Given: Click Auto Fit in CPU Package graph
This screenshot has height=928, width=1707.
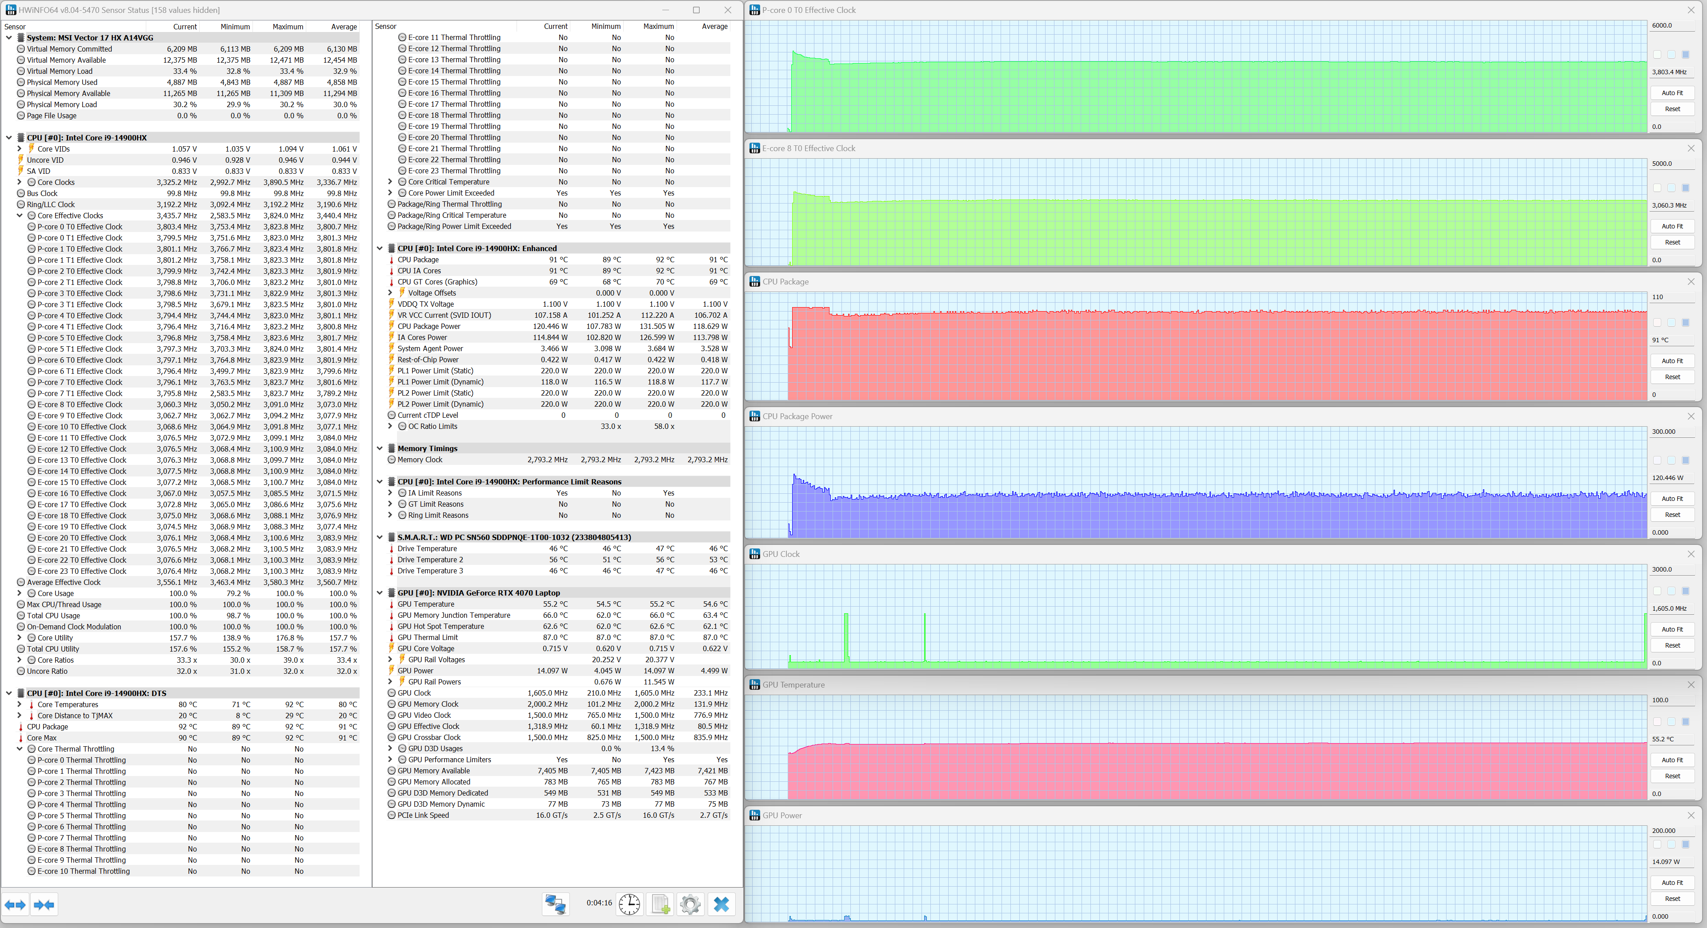Looking at the screenshot, I should pos(1672,361).
